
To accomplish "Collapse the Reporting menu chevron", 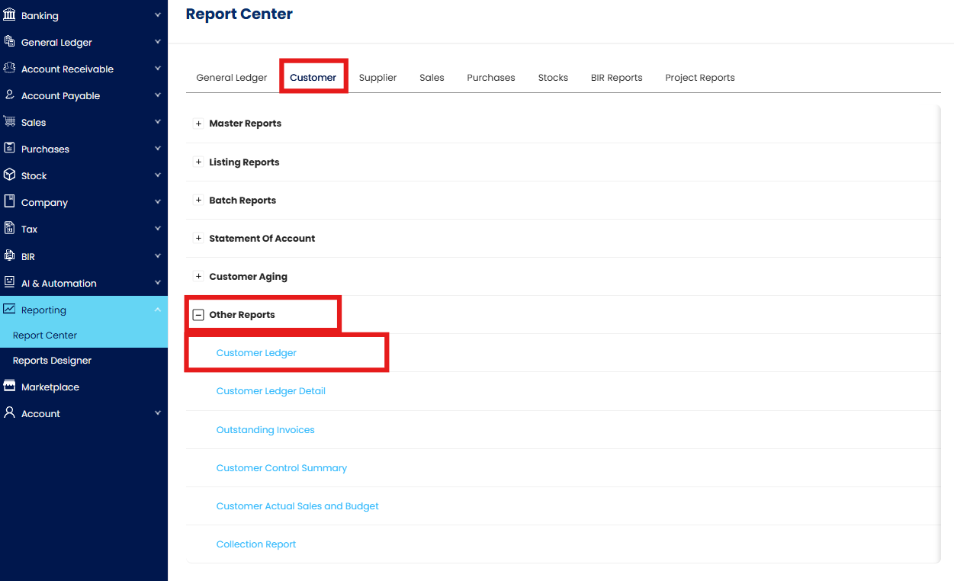I will tap(157, 310).
